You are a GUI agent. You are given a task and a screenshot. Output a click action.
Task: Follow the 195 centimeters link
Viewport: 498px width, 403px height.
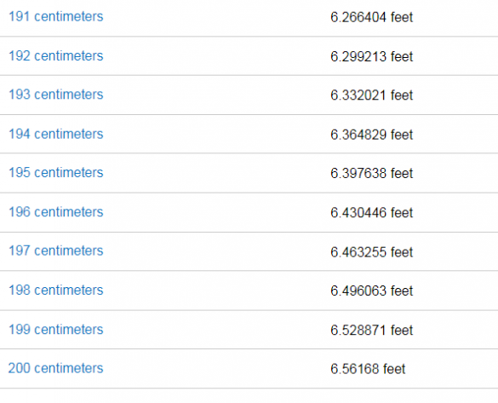point(55,173)
